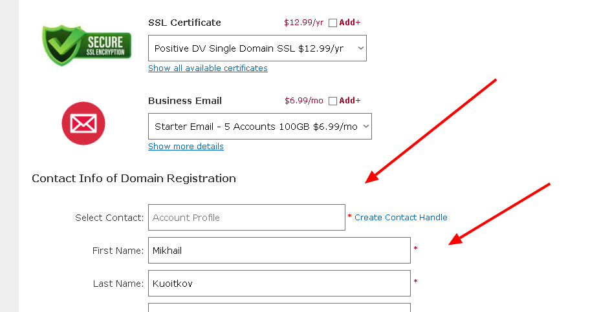Click into the First Name field
The height and width of the screenshot is (312, 610).
(x=279, y=251)
